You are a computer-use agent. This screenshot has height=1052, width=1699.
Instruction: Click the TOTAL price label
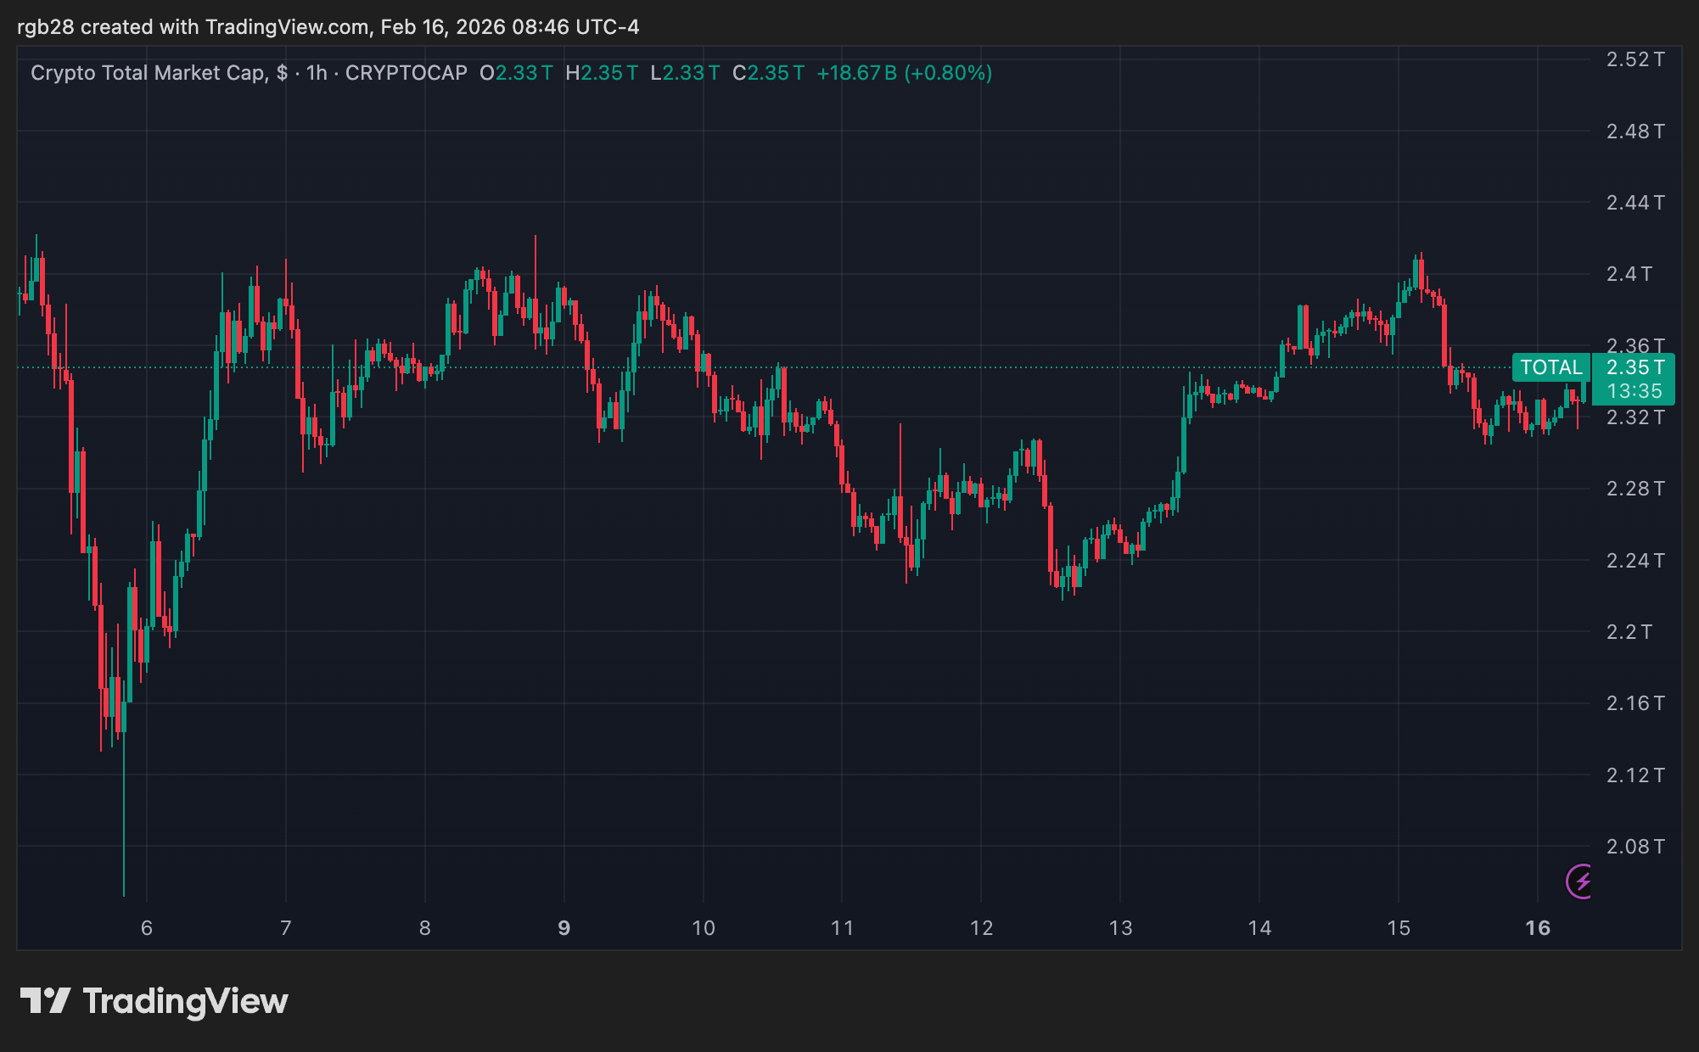coord(1552,367)
